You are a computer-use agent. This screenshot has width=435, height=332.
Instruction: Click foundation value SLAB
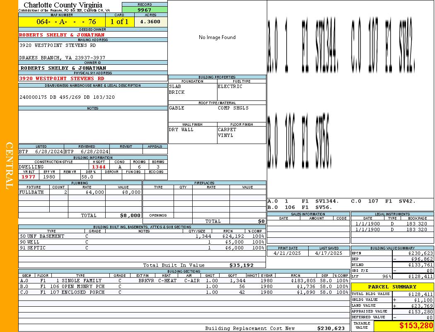[x=175, y=86]
